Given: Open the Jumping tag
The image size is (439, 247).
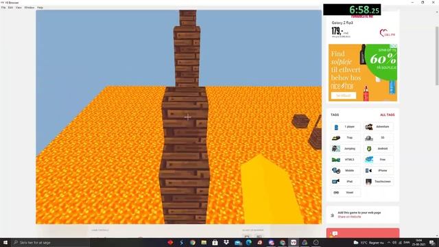Looking at the screenshot, I should point(346,149).
